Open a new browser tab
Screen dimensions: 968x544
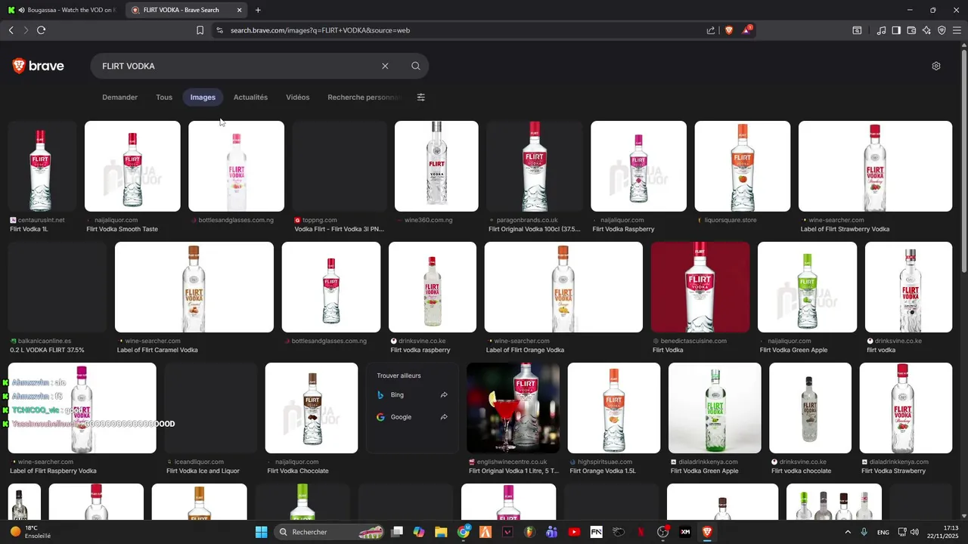tap(258, 10)
